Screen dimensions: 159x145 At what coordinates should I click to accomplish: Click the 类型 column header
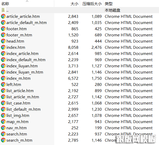click(x=109, y=4)
